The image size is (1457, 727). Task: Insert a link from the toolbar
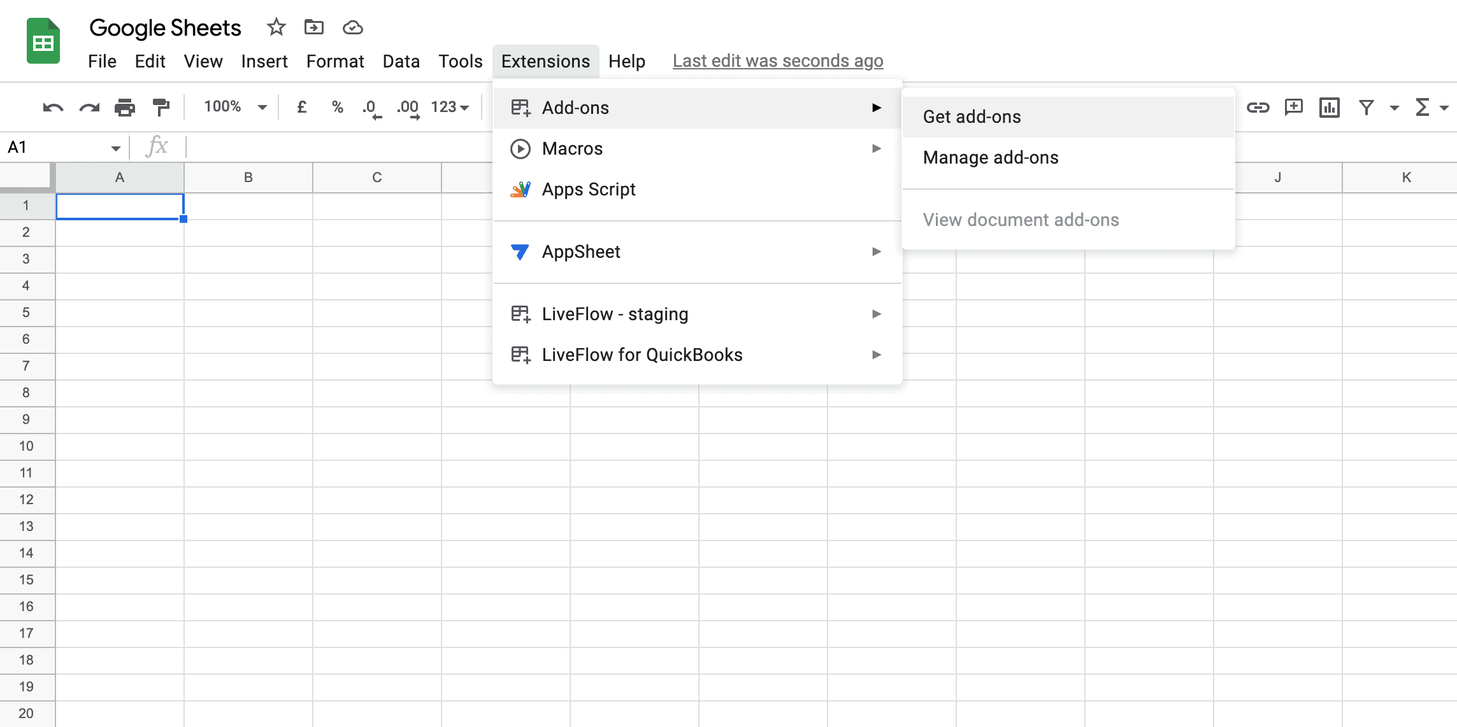pyautogui.click(x=1258, y=107)
